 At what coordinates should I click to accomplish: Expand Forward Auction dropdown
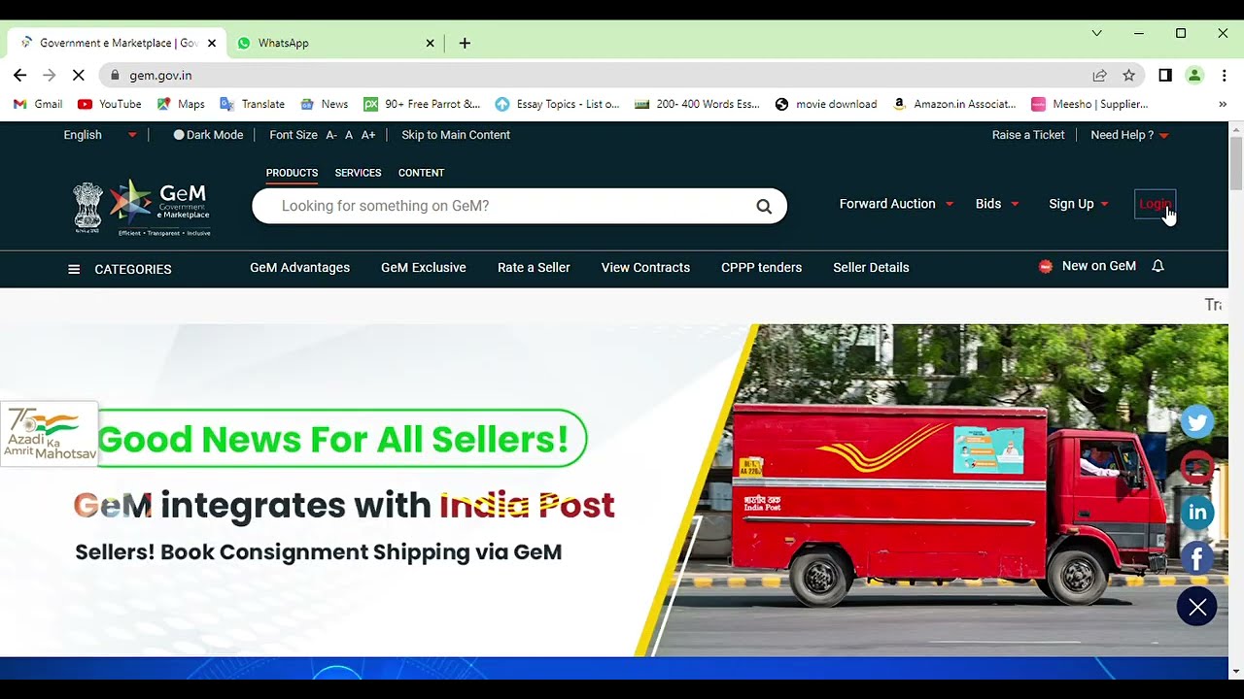896,204
